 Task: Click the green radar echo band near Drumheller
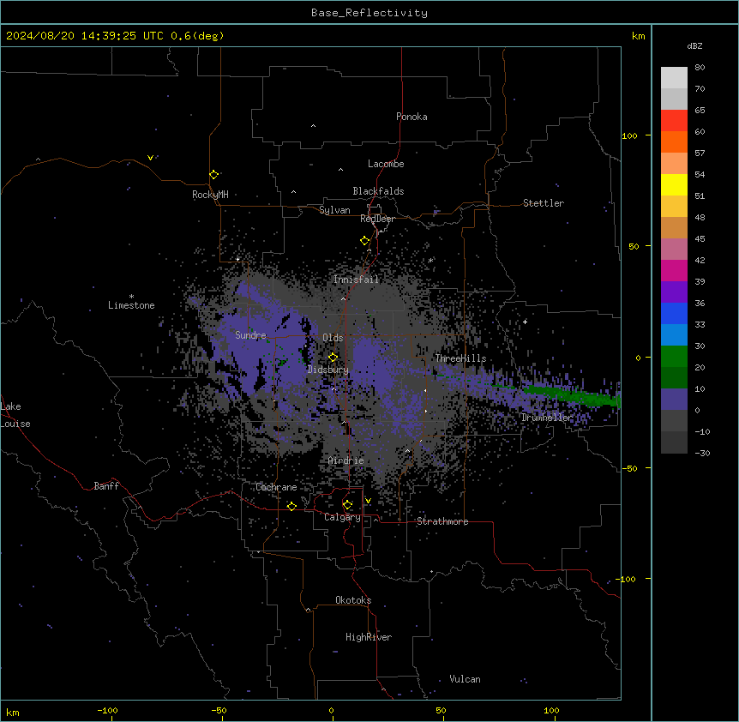click(x=572, y=395)
